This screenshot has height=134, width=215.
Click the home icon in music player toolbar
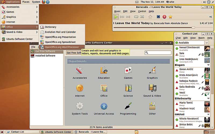(x=150, y=17)
